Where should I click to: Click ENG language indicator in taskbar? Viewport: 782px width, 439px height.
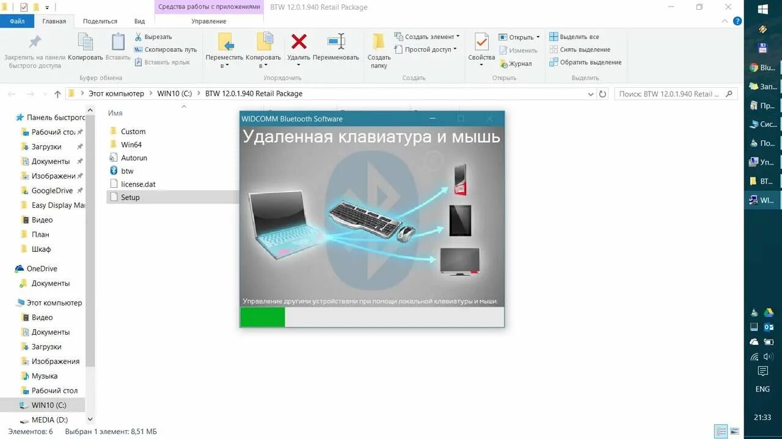(x=762, y=389)
